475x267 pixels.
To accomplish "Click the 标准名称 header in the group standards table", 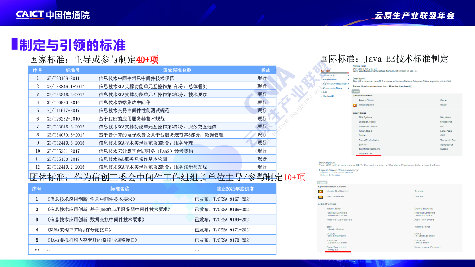I will (120, 189).
